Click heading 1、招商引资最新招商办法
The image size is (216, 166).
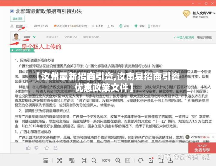click(35, 60)
